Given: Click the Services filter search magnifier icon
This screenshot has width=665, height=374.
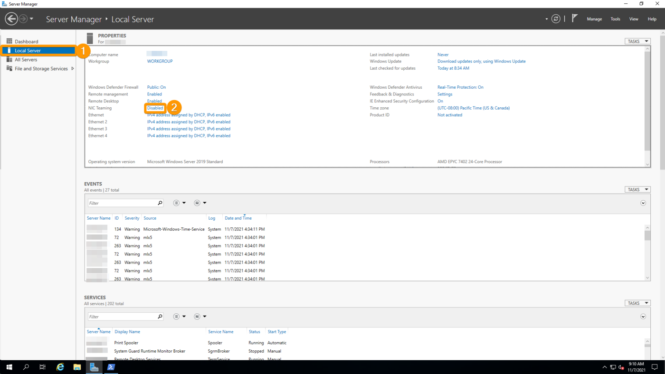Looking at the screenshot, I should point(160,317).
